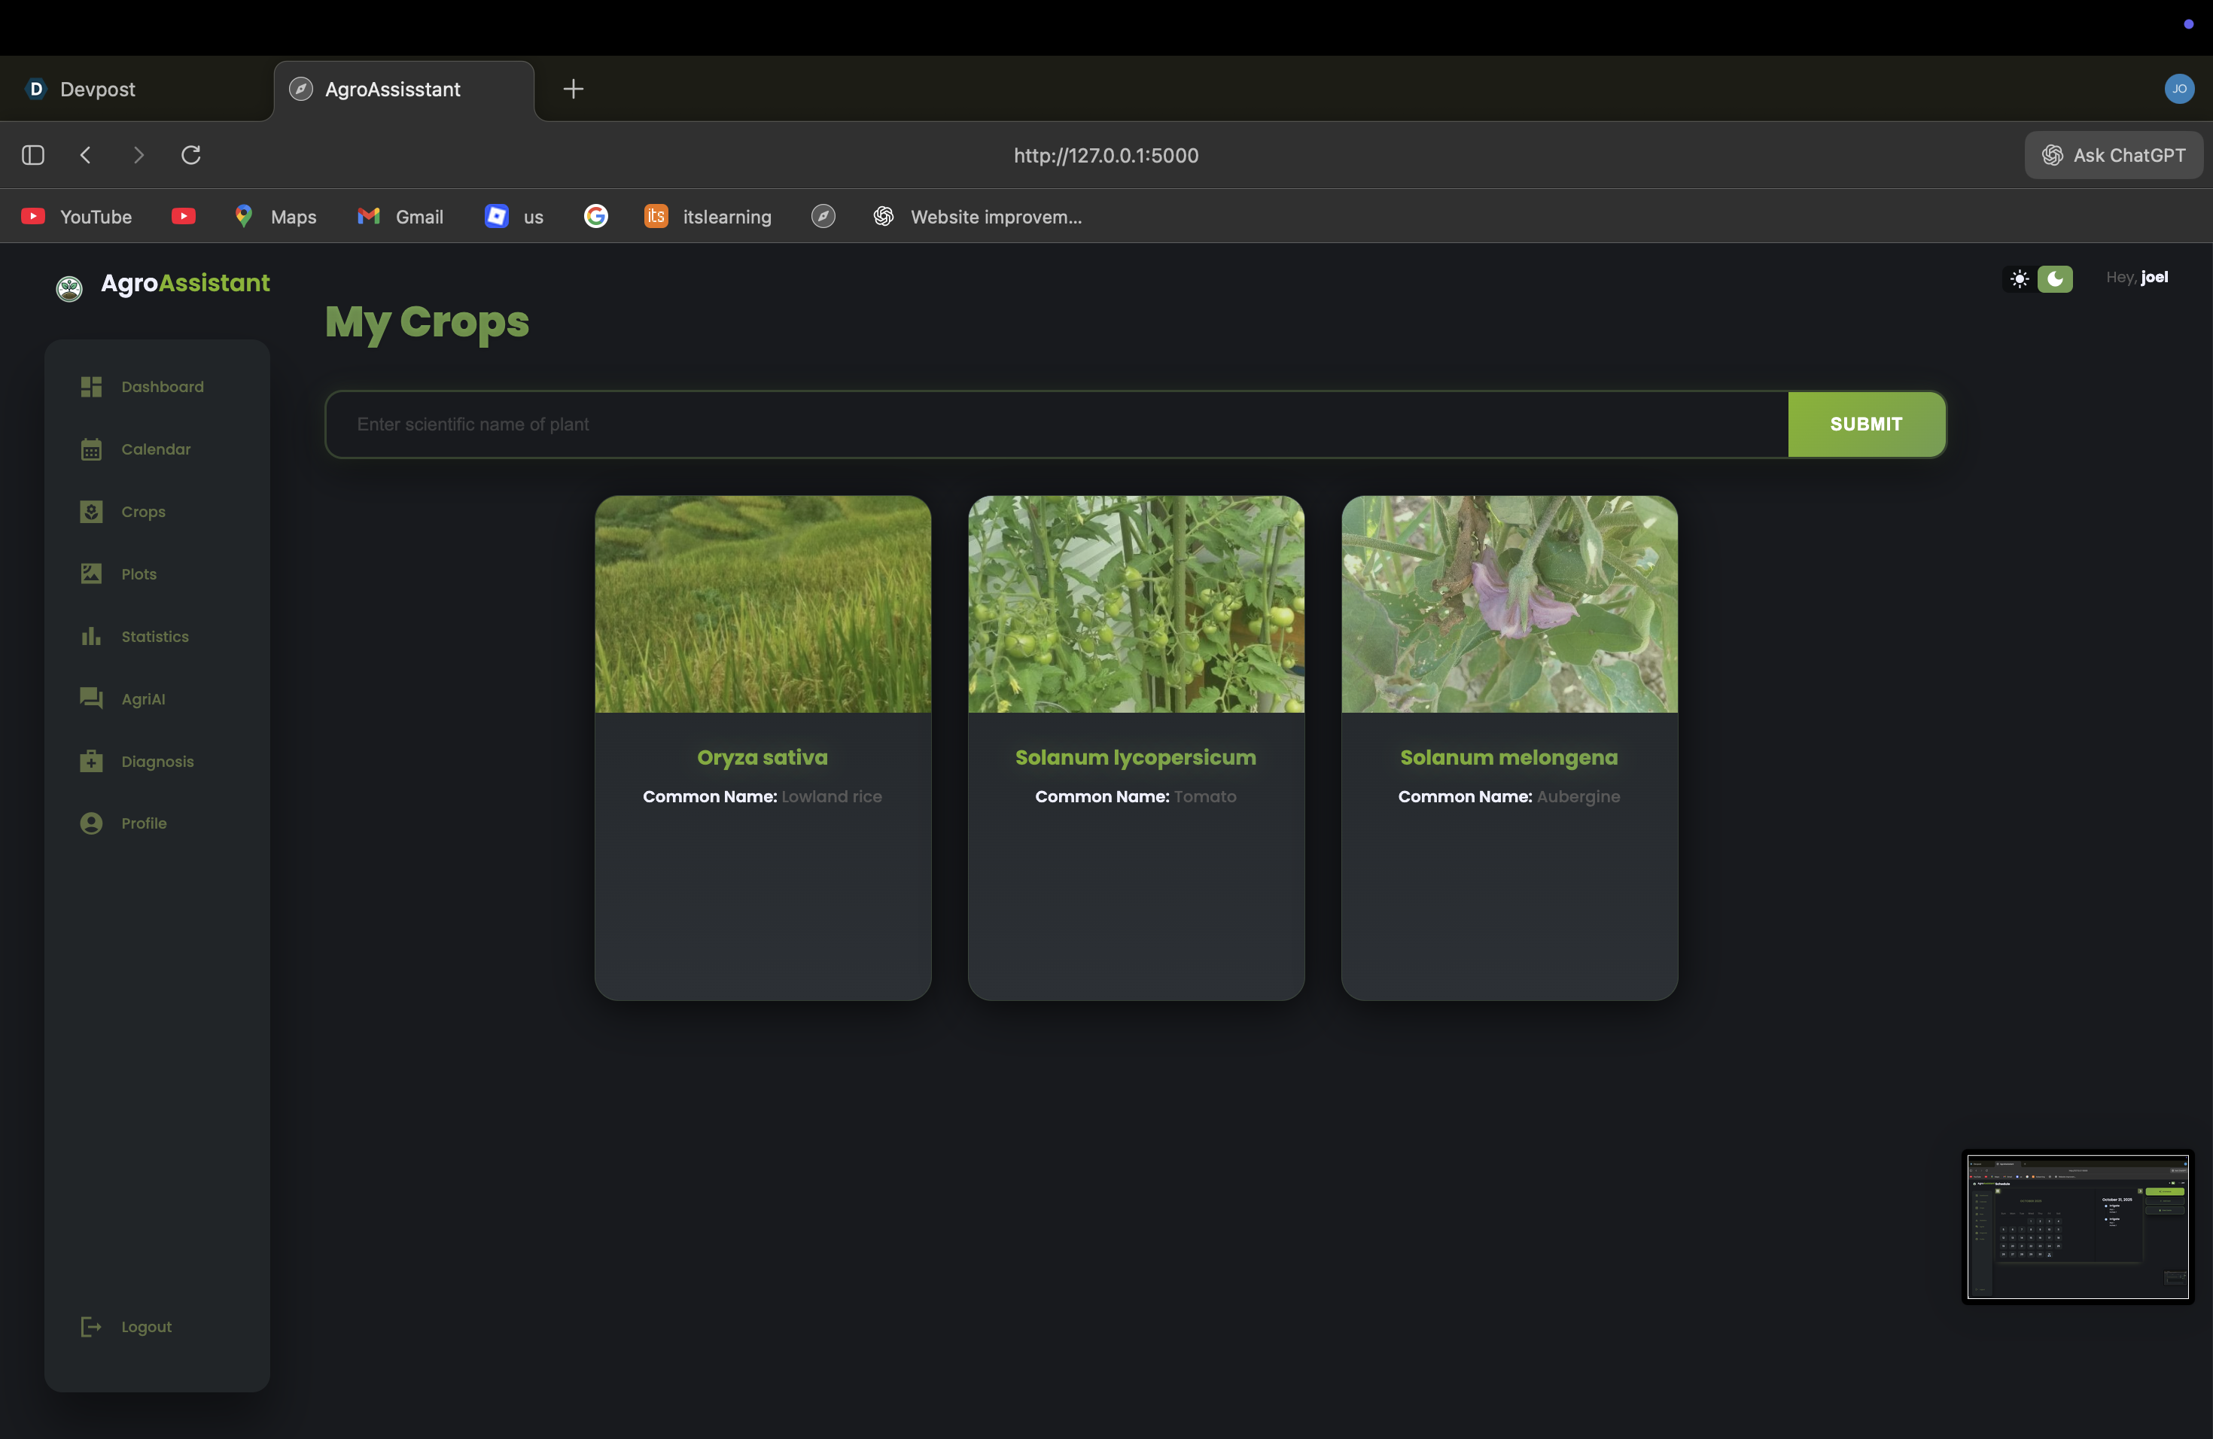Click the Solanum melongena crop photo
The height and width of the screenshot is (1439, 2213).
[1508, 604]
